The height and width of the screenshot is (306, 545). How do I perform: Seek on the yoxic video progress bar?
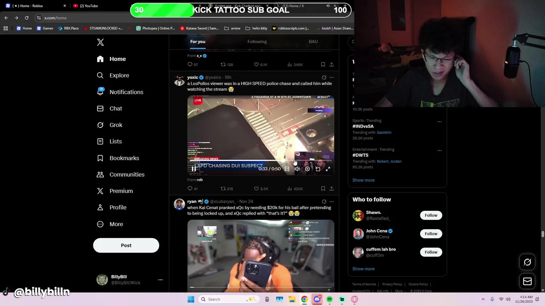click(261, 161)
